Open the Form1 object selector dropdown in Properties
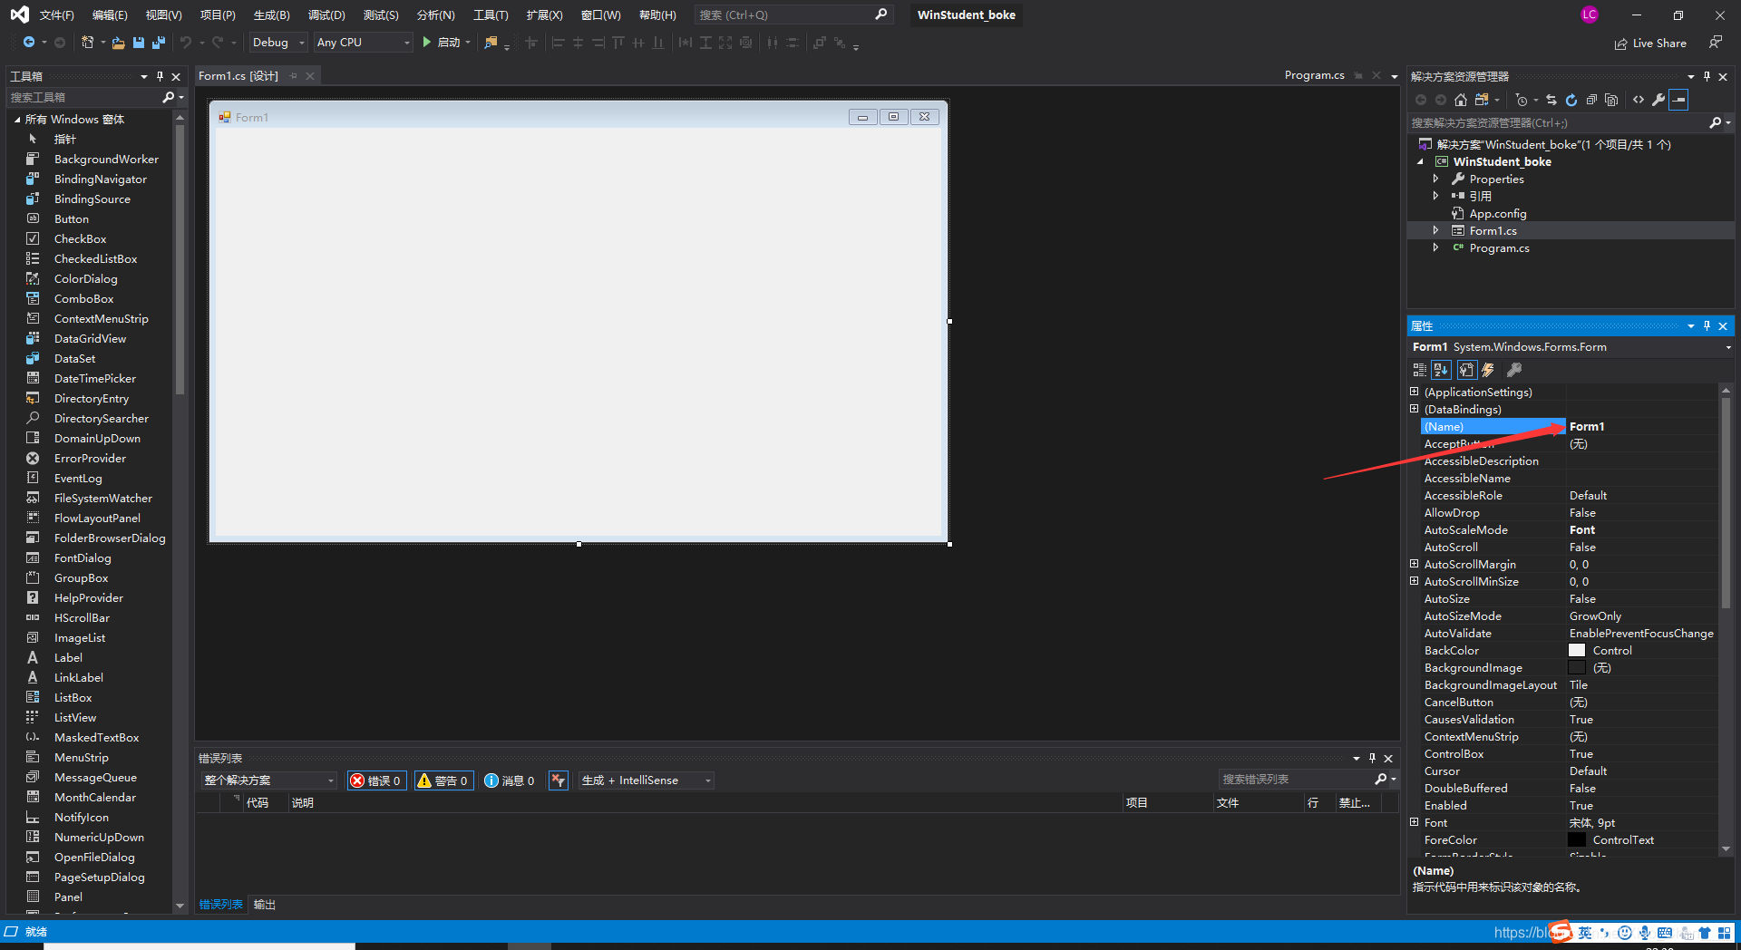Screen dimensions: 1741x950 pyautogui.click(x=1727, y=347)
